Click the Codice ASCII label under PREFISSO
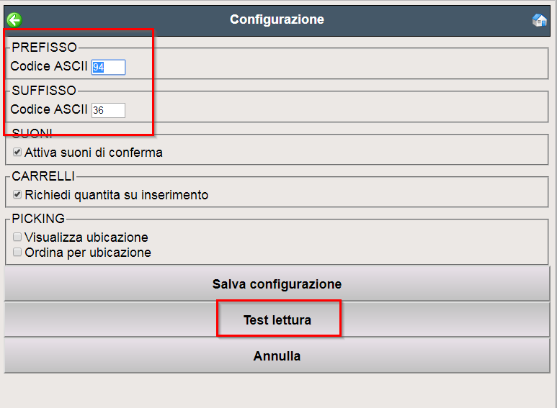This screenshot has height=408, width=557. [x=49, y=66]
